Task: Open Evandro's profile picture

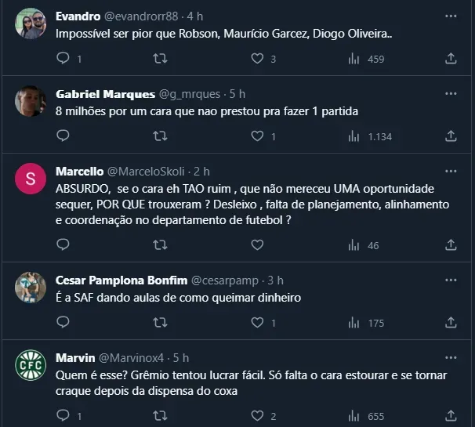Action: tap(31, 24)
